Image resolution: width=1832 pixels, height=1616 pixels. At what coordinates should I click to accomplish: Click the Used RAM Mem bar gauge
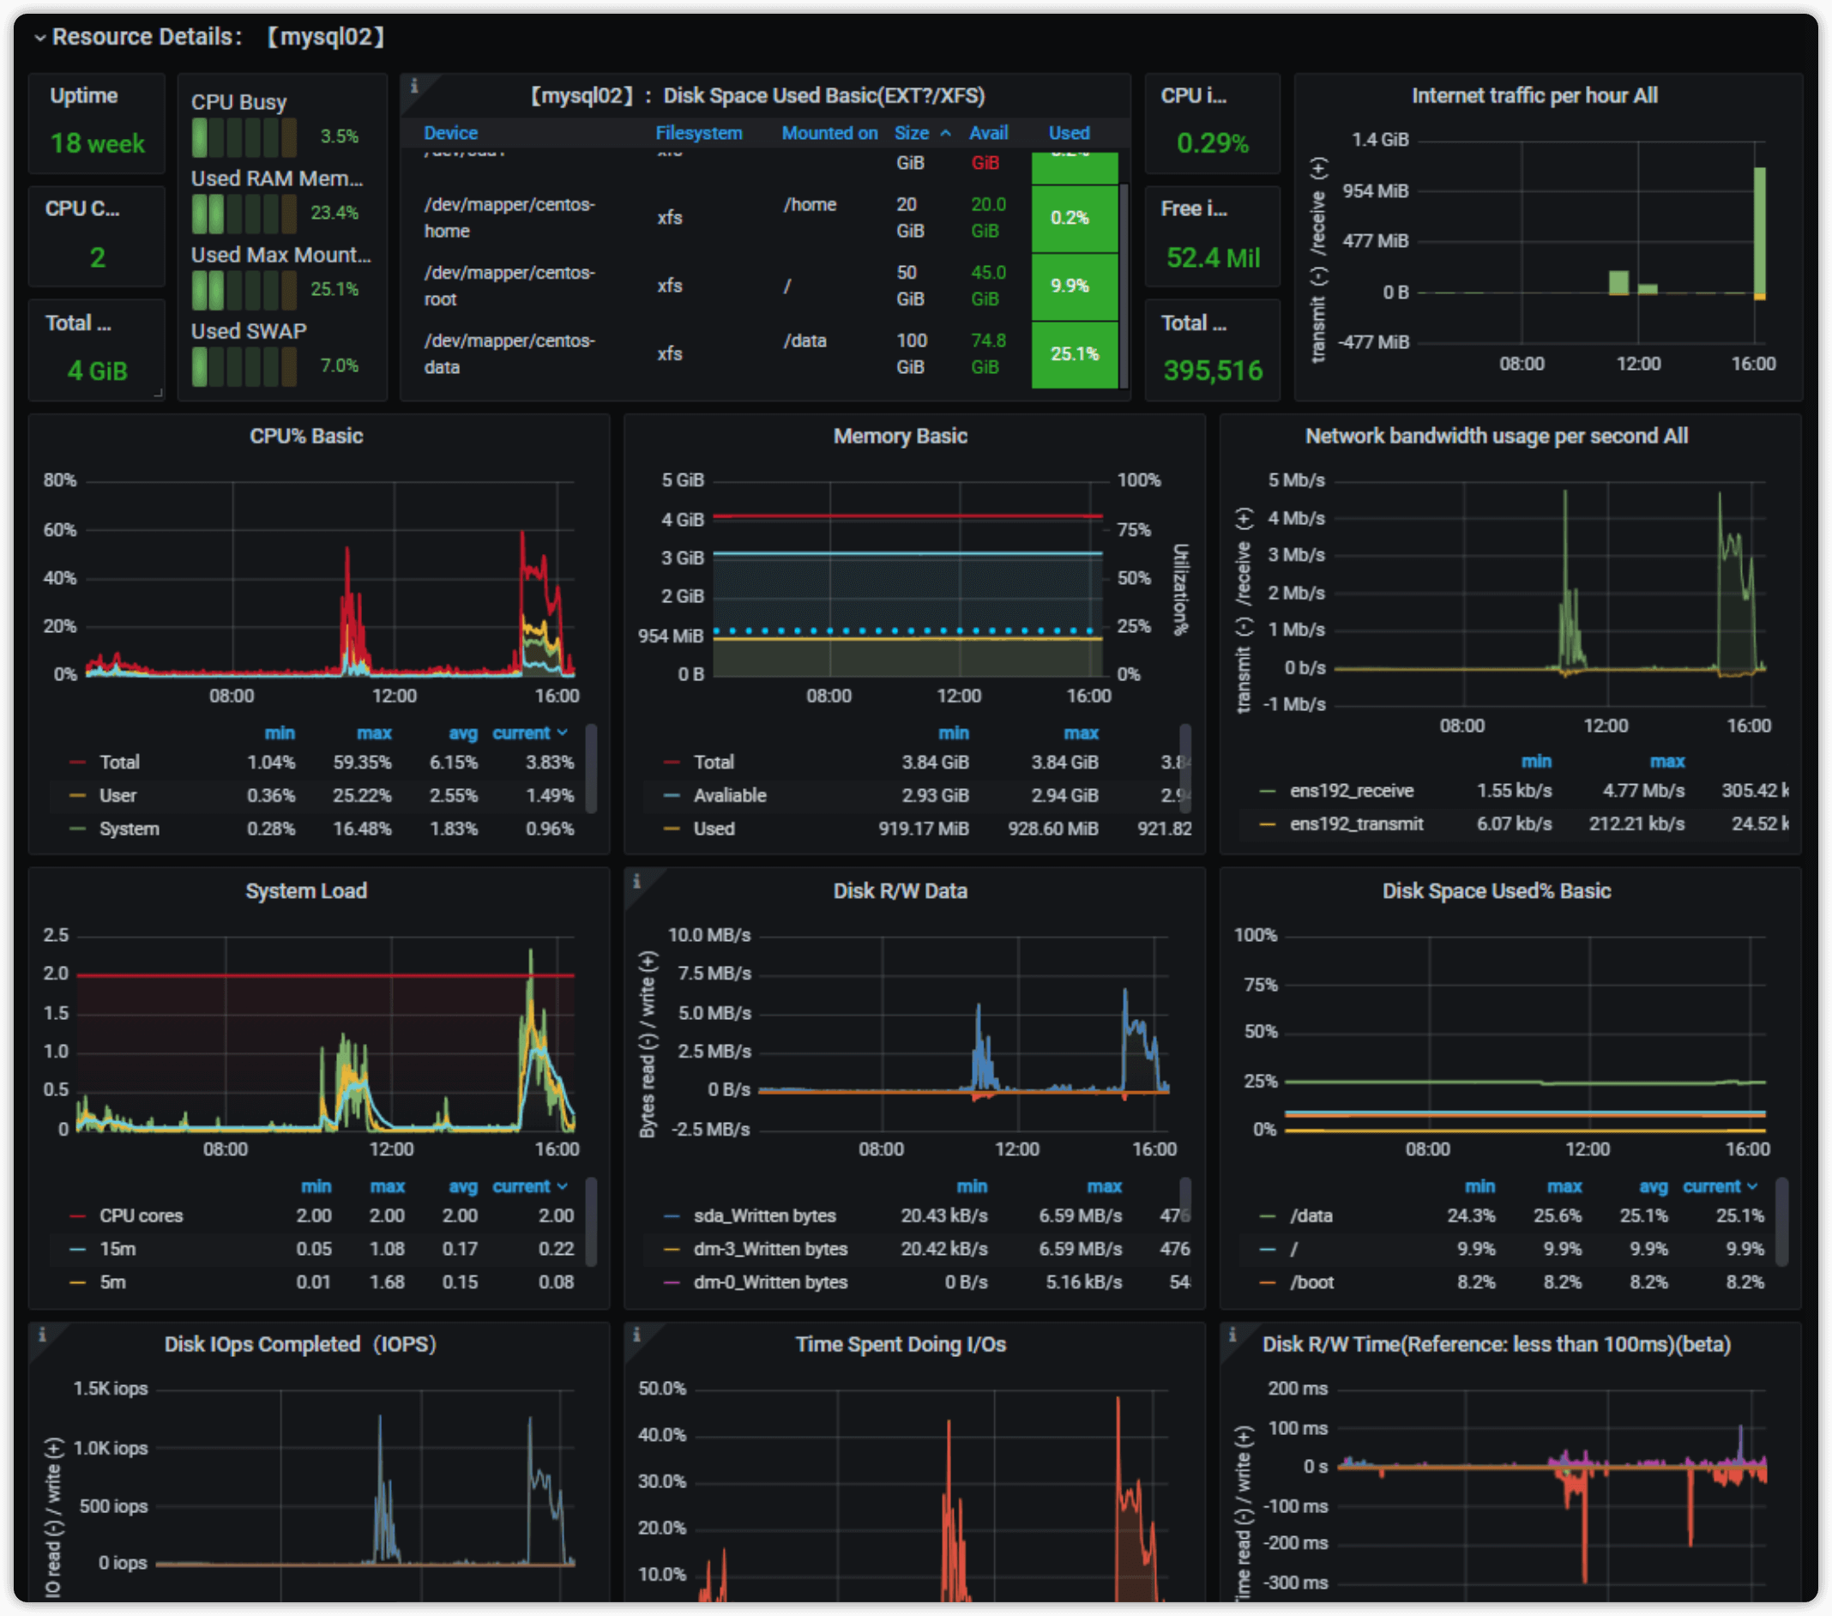[x=244, y=214]
